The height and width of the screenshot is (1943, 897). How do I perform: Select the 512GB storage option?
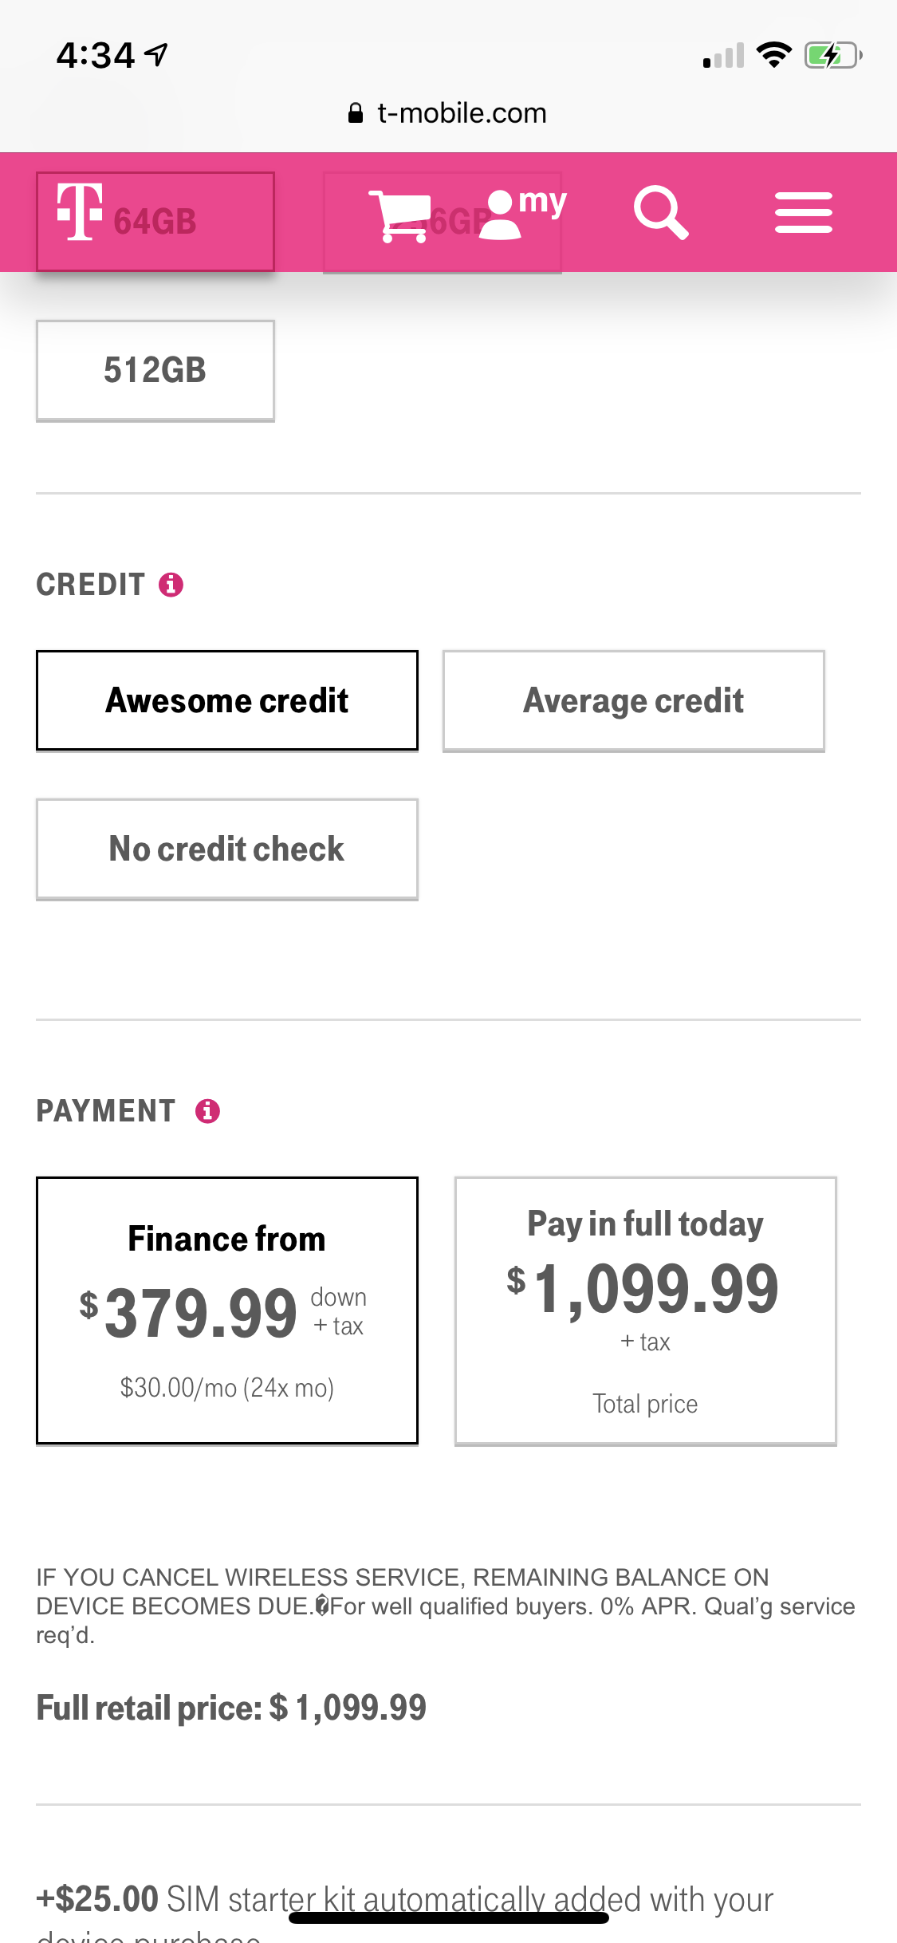155,371
